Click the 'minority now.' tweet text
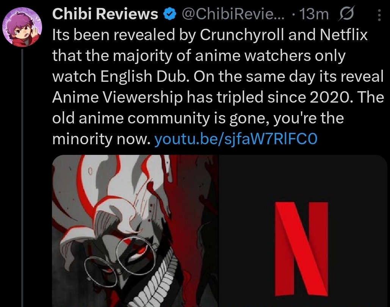Image resolution: width=390 pixels, height=307 pixels. pos(102,139)
